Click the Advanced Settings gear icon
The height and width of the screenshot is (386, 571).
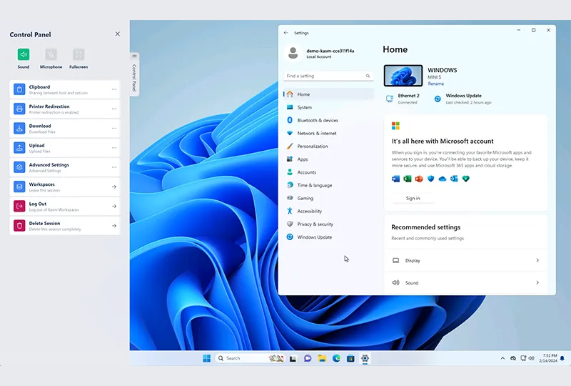(19, 167)
